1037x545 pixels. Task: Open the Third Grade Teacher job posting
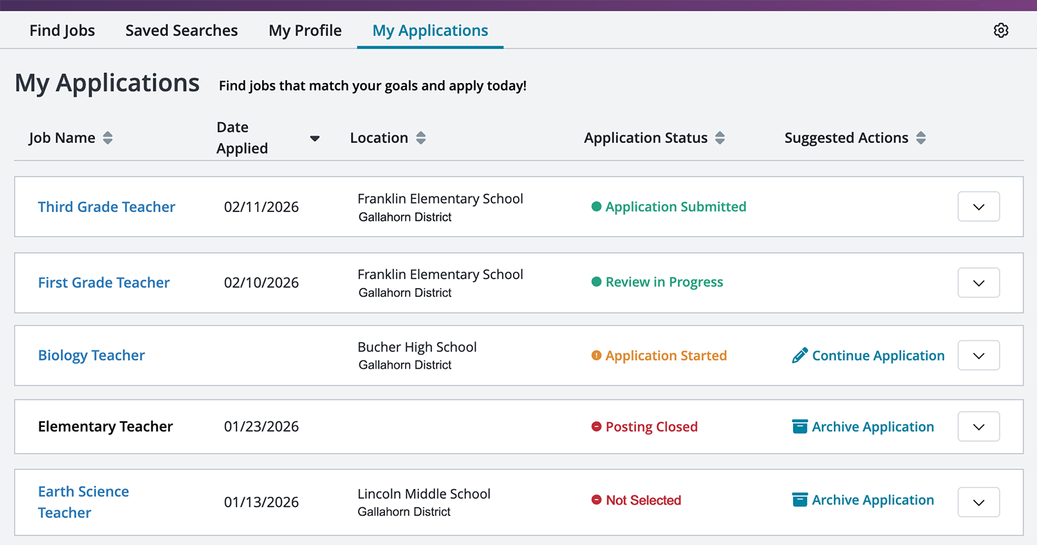tap(106, 207)
